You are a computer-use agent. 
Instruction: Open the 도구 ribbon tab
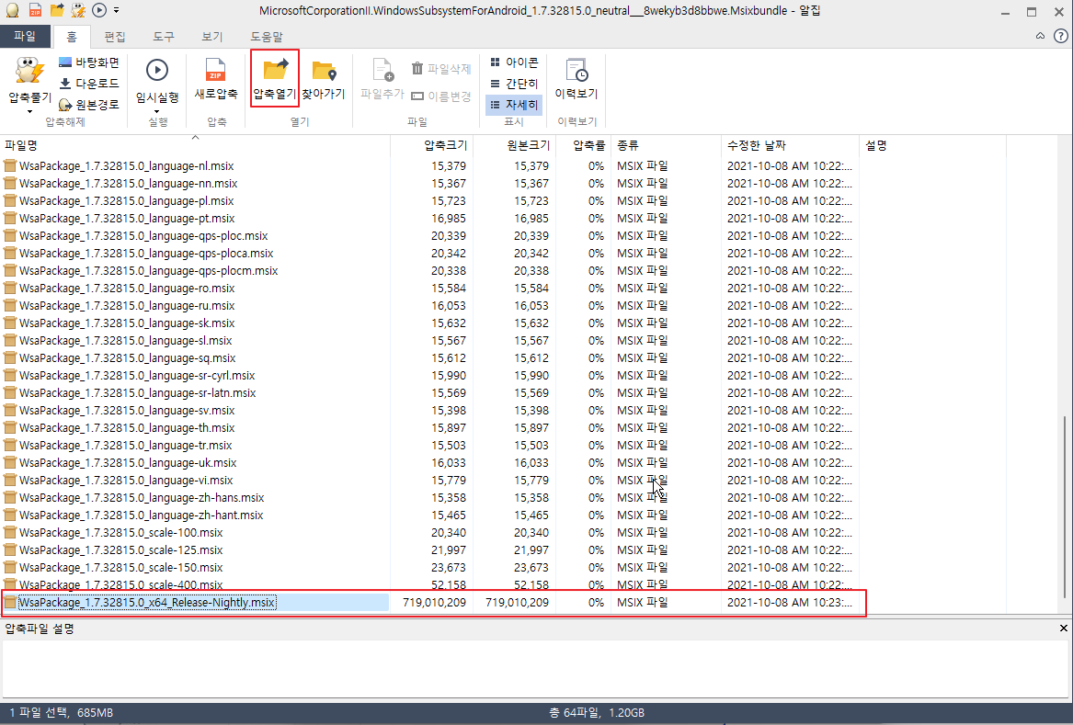tap(163, 36)
